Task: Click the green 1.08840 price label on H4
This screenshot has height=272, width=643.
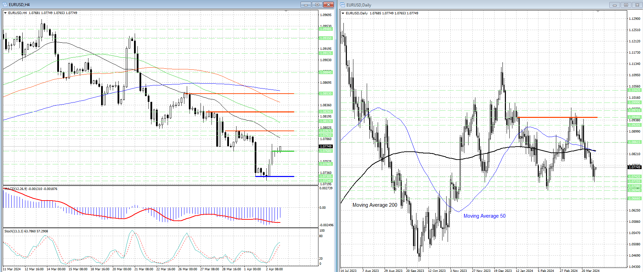Action: point(326,72)
